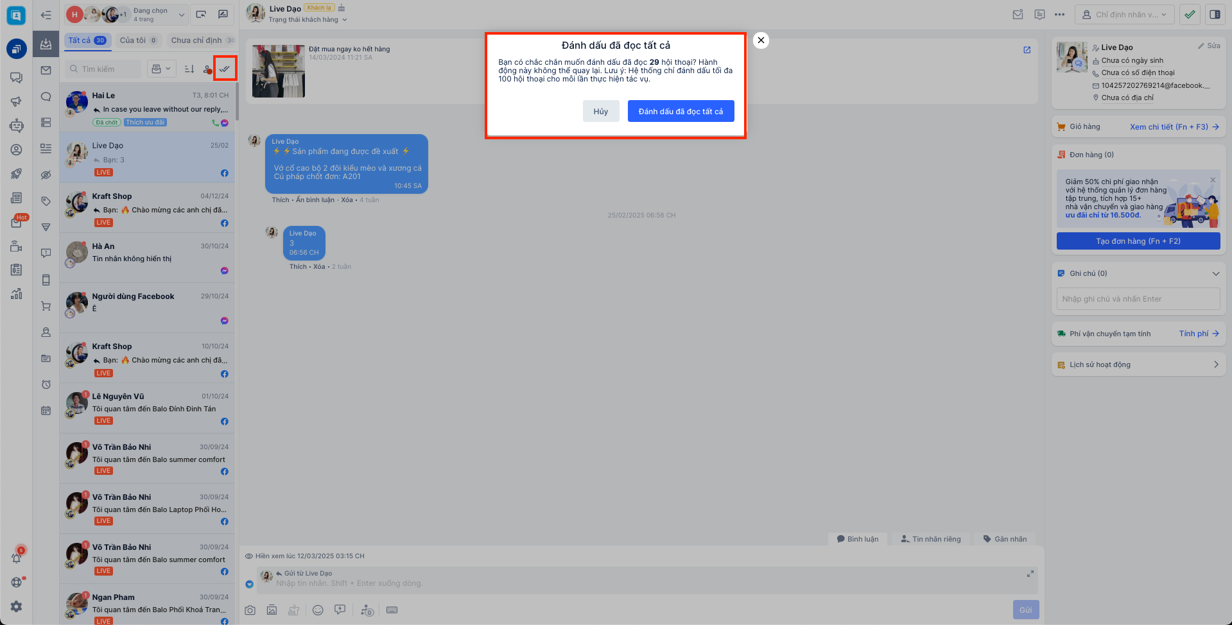1232x625 pixels.
Task: Select the 'Gắn nhãn' tab
Action: coord(1005,539)
